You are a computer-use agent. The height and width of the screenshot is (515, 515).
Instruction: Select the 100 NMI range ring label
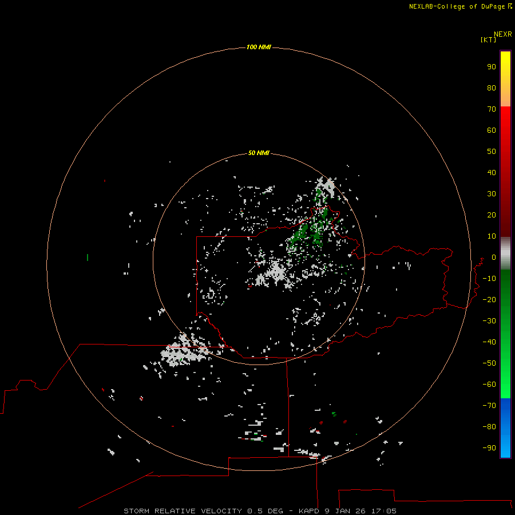click(259, 47)
